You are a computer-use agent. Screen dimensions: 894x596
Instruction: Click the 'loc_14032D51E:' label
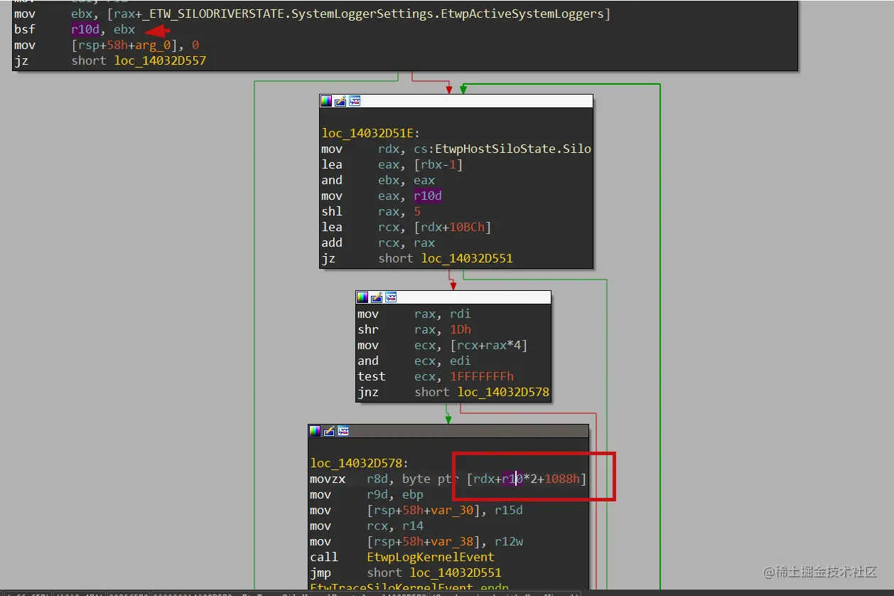coord(371,133)
